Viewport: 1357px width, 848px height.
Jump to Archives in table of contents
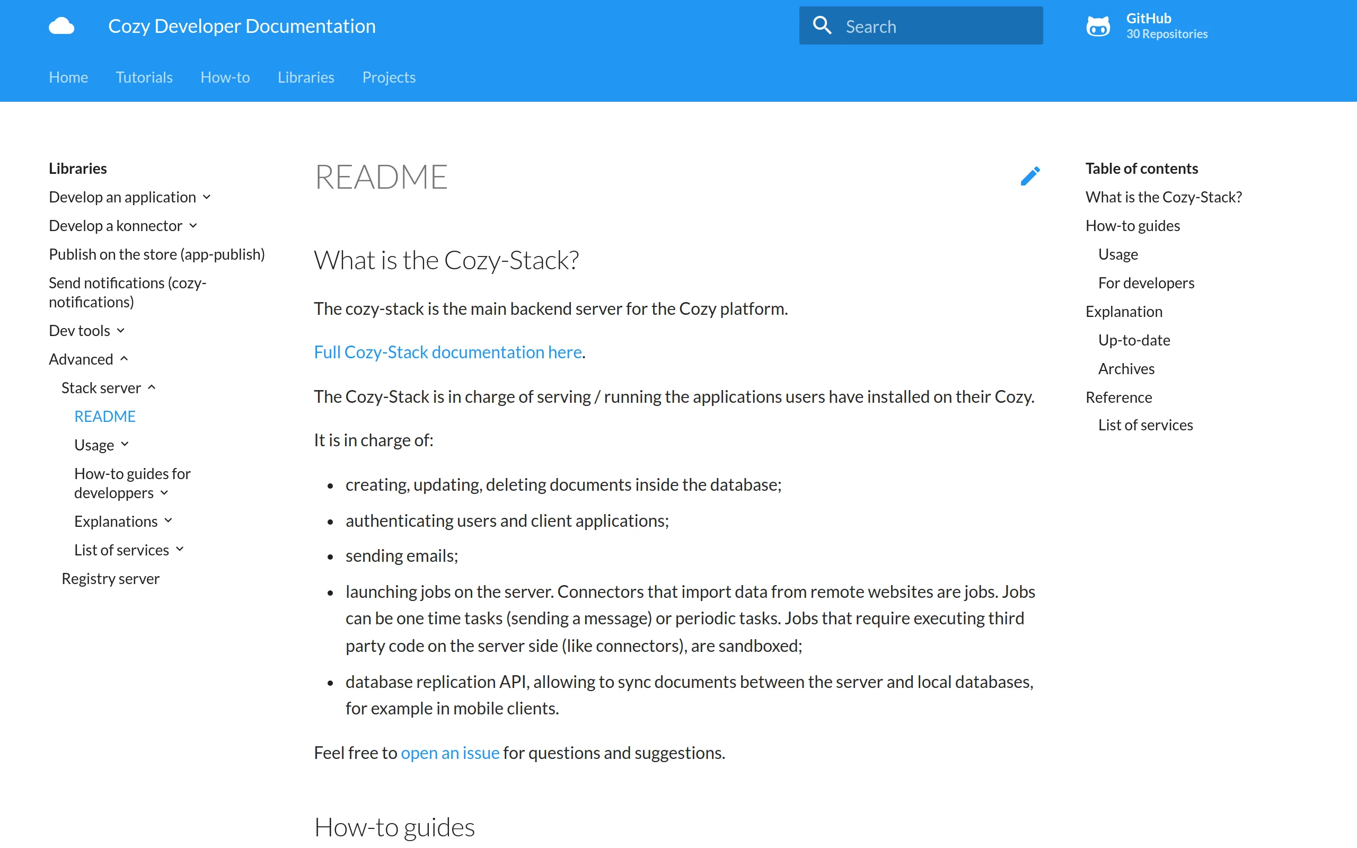pyautogui.click(x=1126, y=368)
